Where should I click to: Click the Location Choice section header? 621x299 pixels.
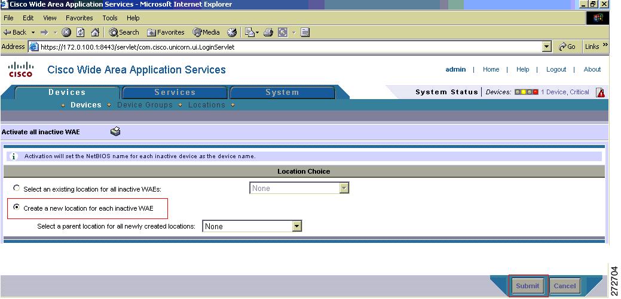[x=304, y=171]
